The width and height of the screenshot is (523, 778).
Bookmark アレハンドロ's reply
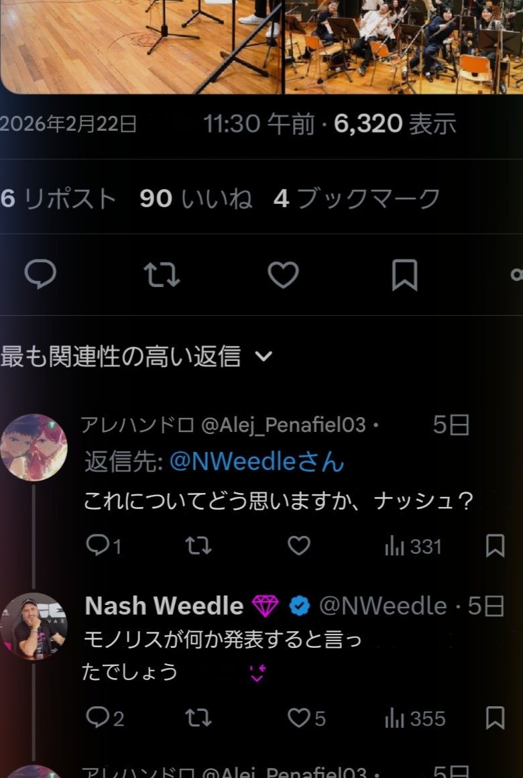(495, 546)
